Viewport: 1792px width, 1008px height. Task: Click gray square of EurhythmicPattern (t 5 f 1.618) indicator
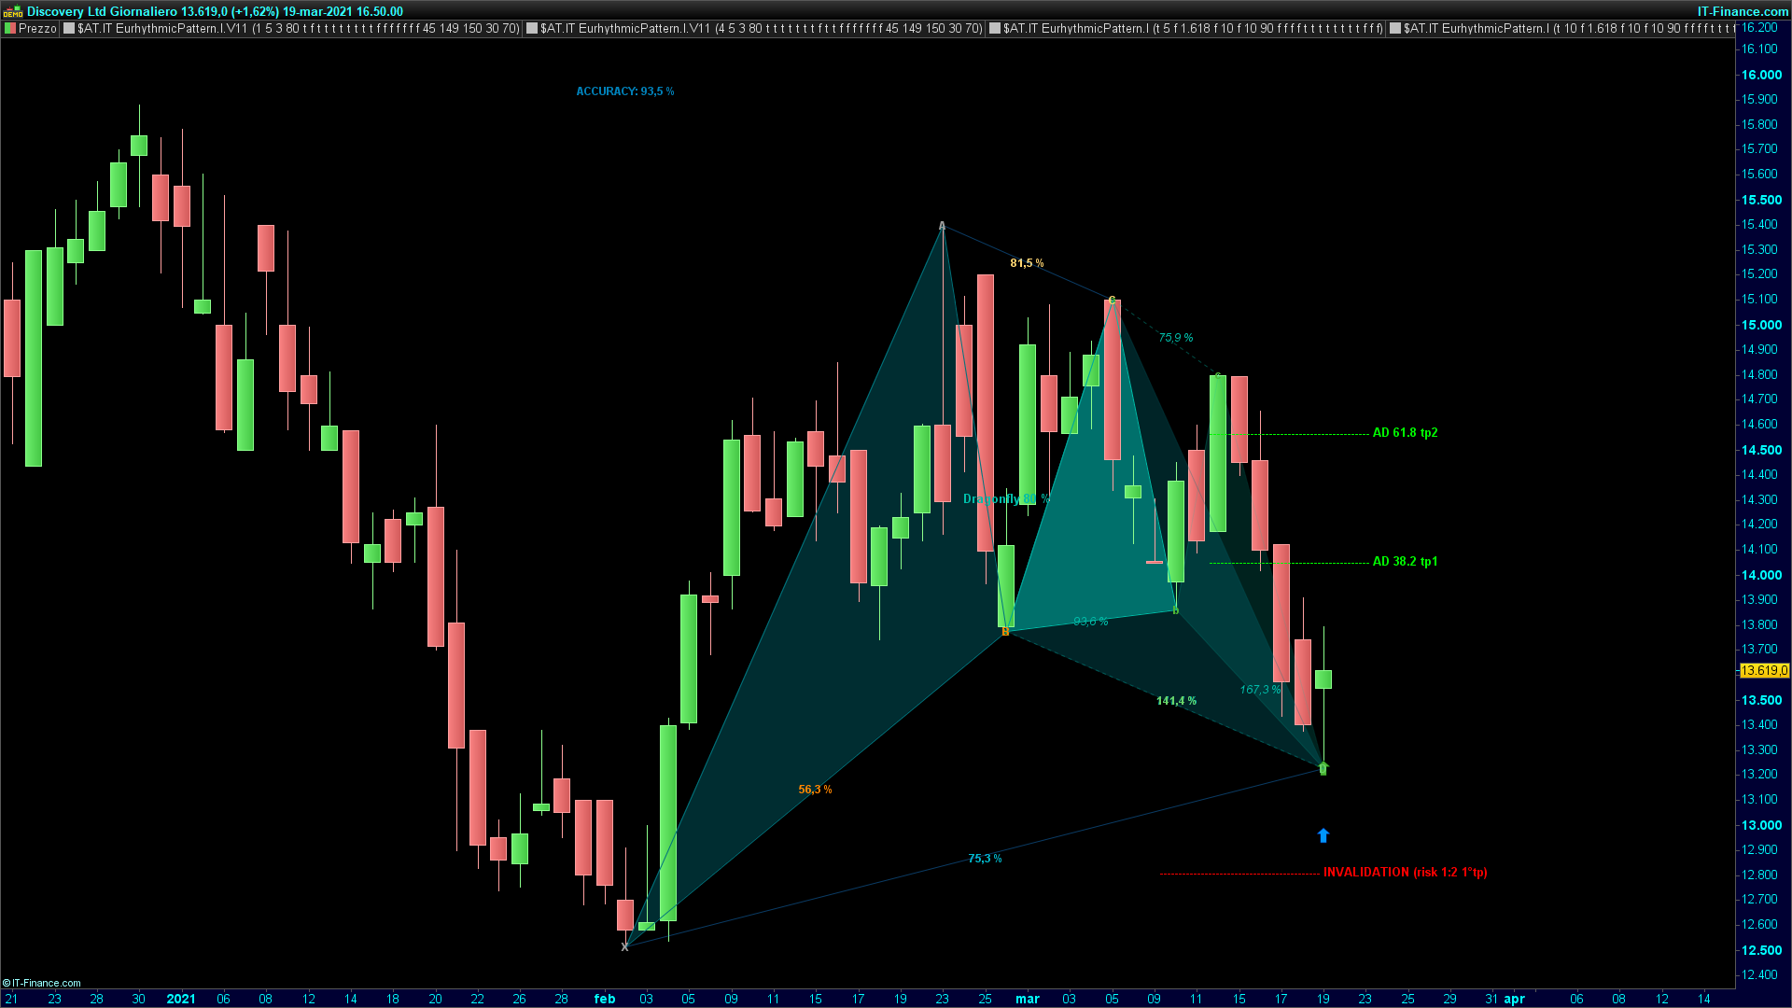coord(995,29)
